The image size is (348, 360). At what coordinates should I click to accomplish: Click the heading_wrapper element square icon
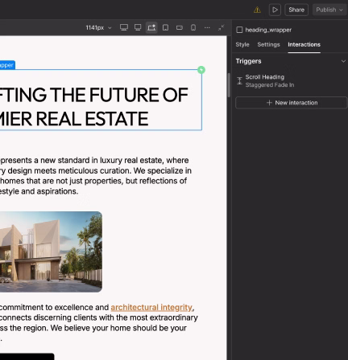click(239, 30)
